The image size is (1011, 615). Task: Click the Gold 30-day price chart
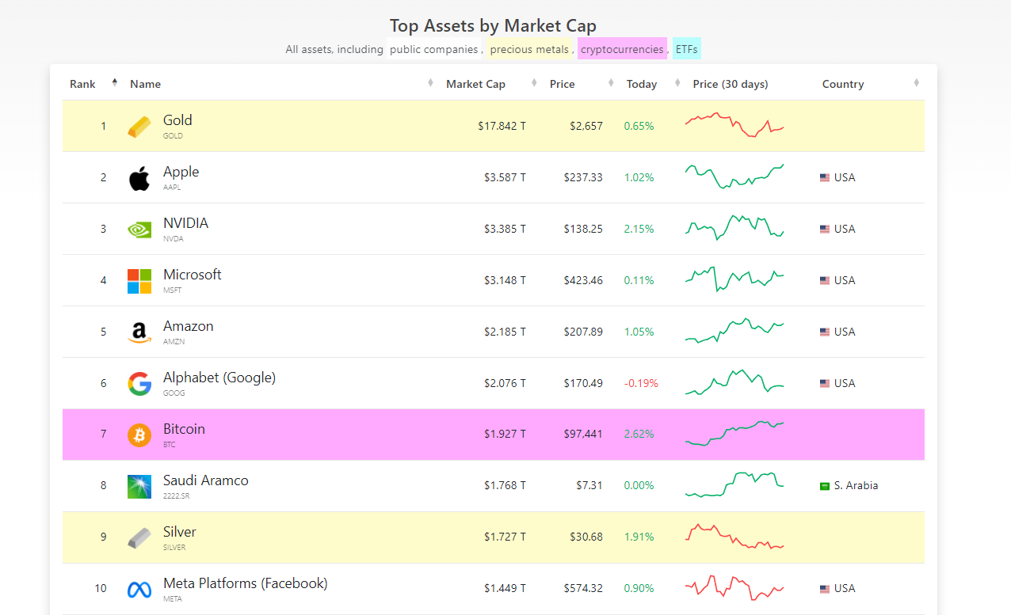pyautogui.click(x=734, y=125)
